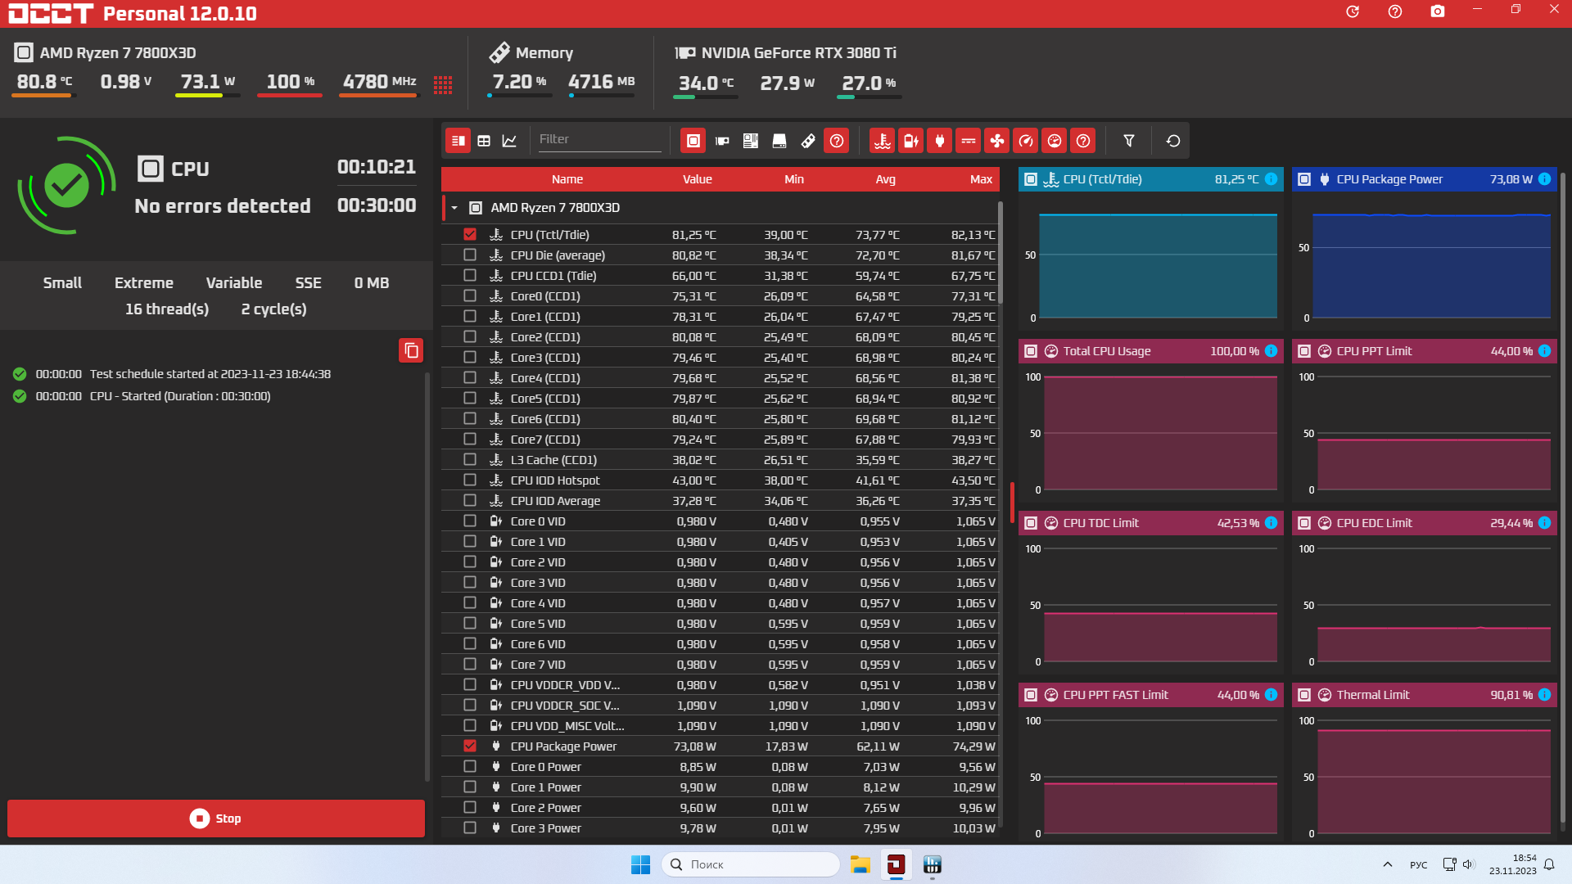Open File Explorer from the taskbar
This screenshot has width=1572, height=884.
click(860, 864)
